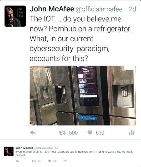Click the John McAfee name on second tweet
The height and width of the screenshot is (167, 141).
(24, 148)
